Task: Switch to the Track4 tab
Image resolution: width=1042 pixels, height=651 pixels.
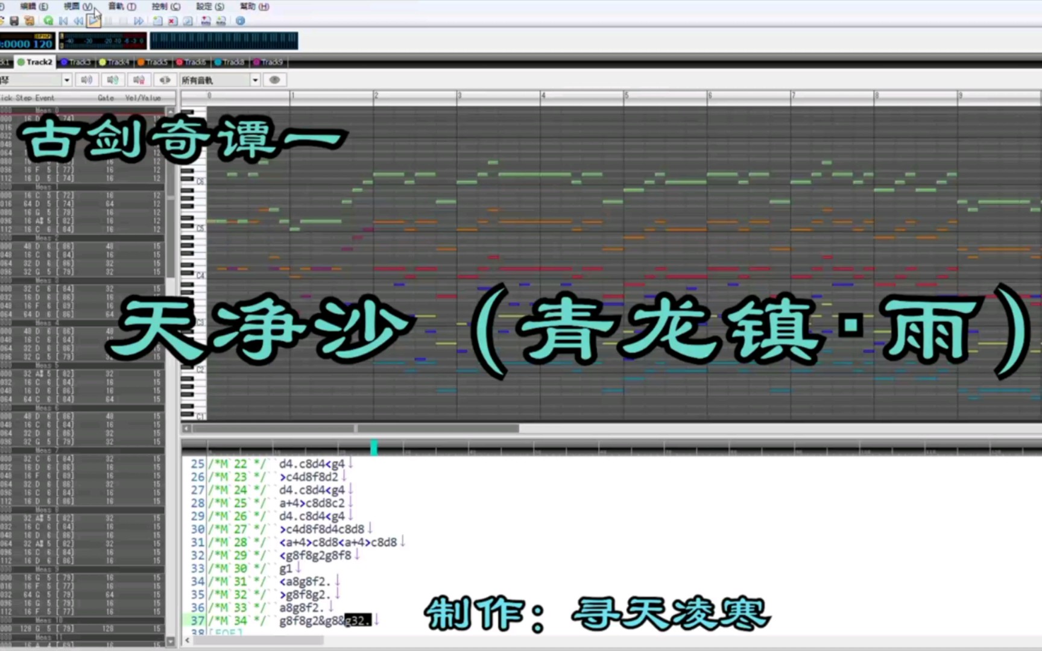Action: (115, 62)
